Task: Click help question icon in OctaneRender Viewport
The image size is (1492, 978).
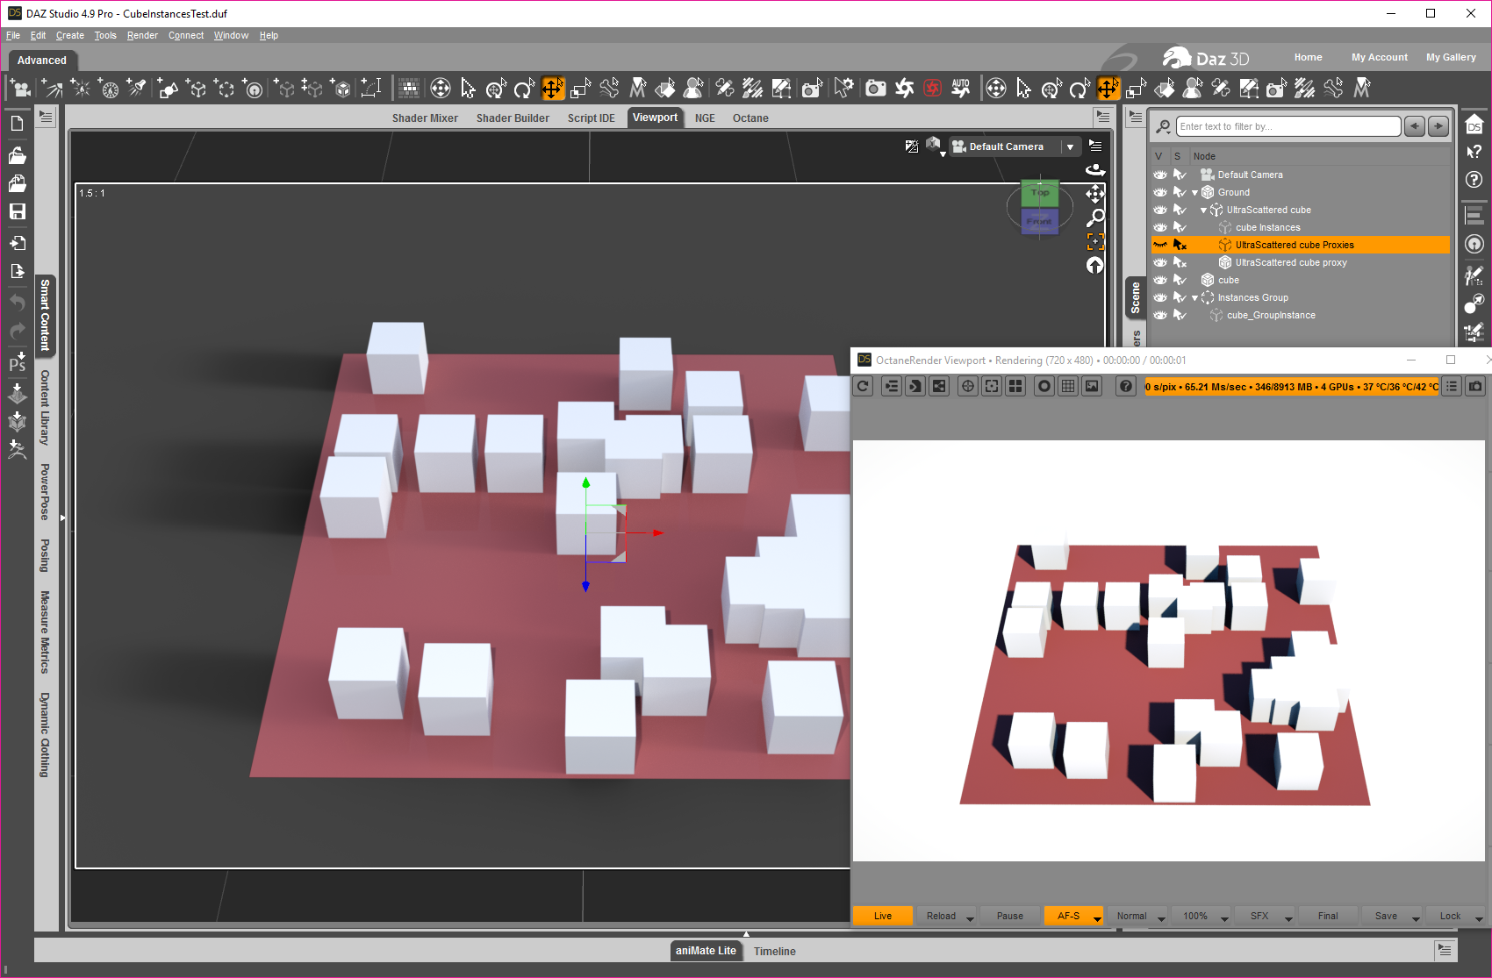Action: tap(1126, 386)
